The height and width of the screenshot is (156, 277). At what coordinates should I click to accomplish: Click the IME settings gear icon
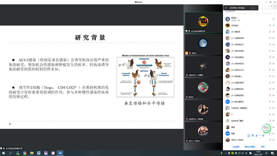263,135
